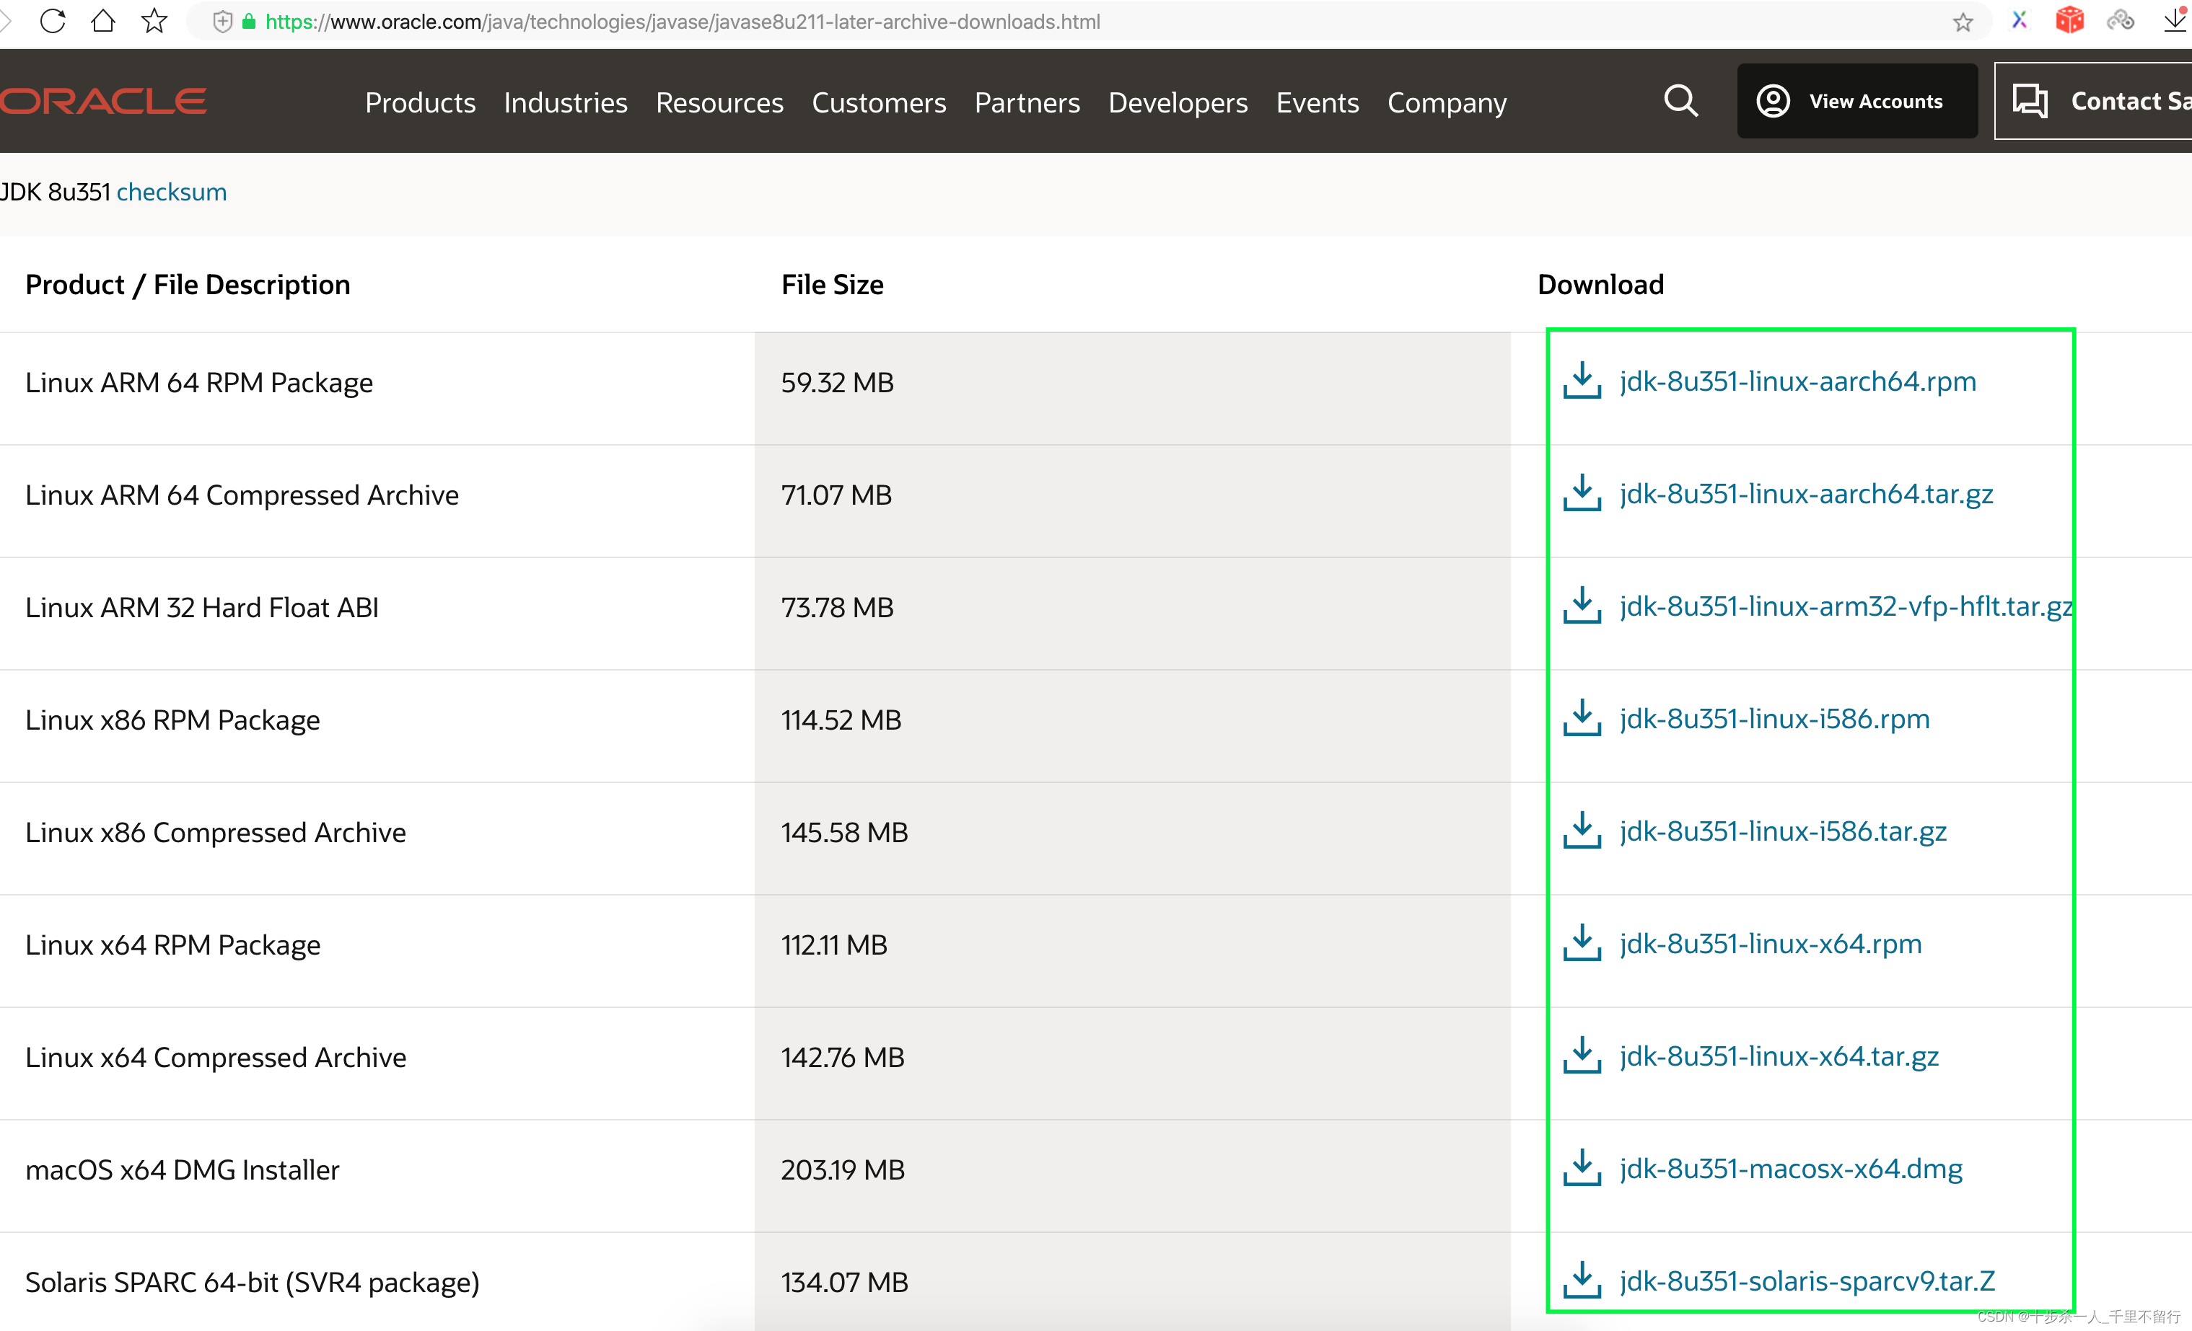
Task: Bookmark page using star icon beside home
Action: (155, 20)
